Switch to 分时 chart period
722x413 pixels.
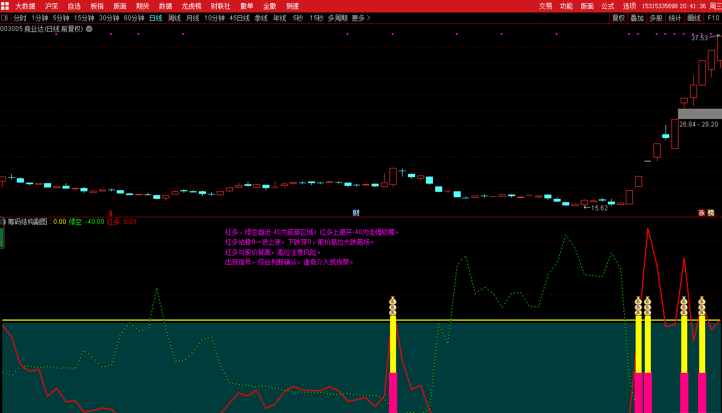(20, 18)
